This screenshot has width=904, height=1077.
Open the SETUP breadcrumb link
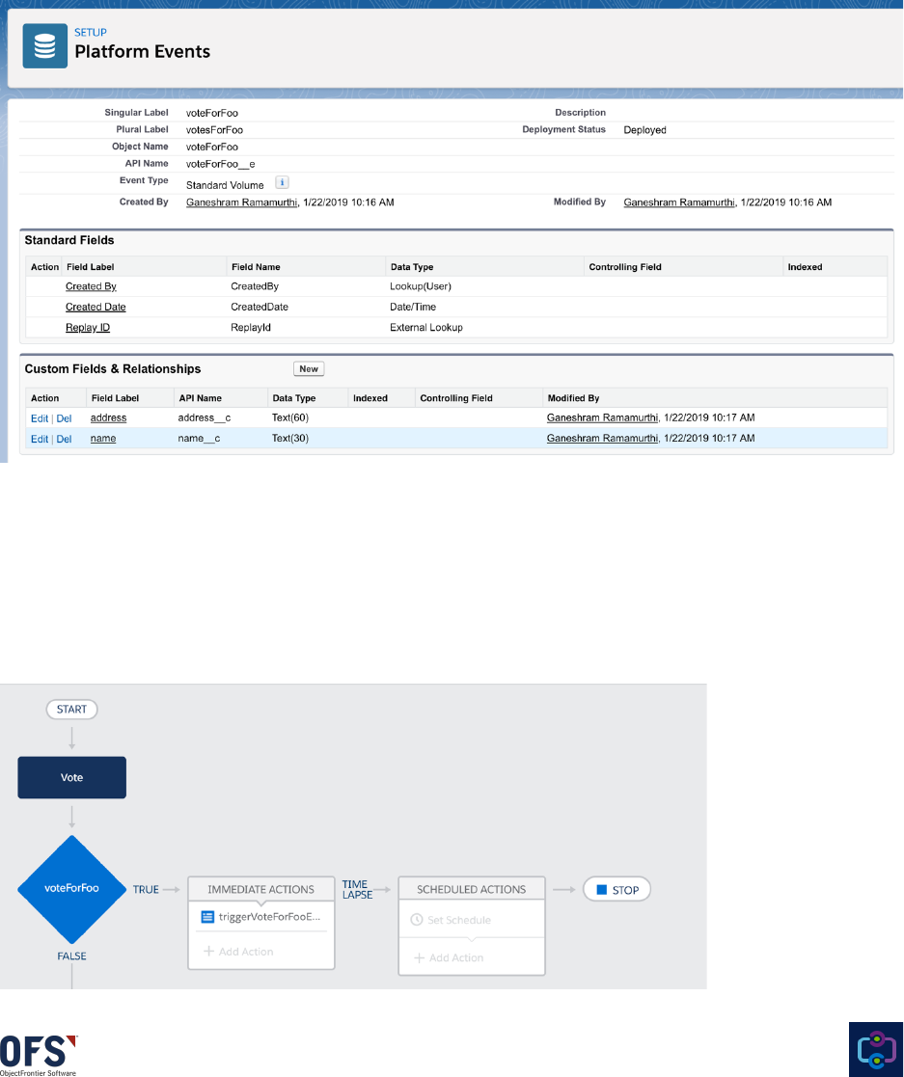tap(90, 32)
